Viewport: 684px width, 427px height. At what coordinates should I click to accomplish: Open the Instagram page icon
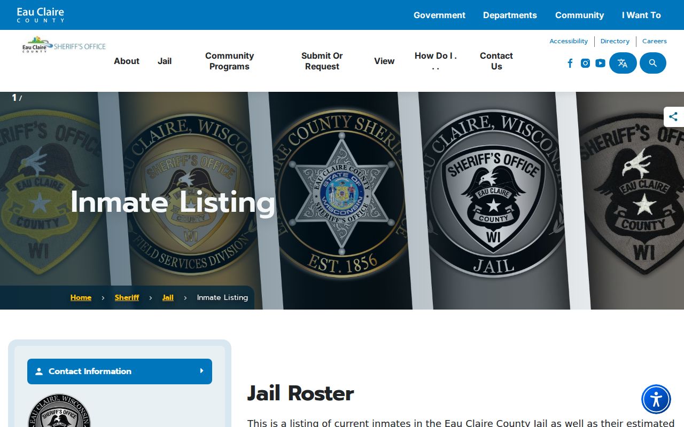click(x=585, y=64)
